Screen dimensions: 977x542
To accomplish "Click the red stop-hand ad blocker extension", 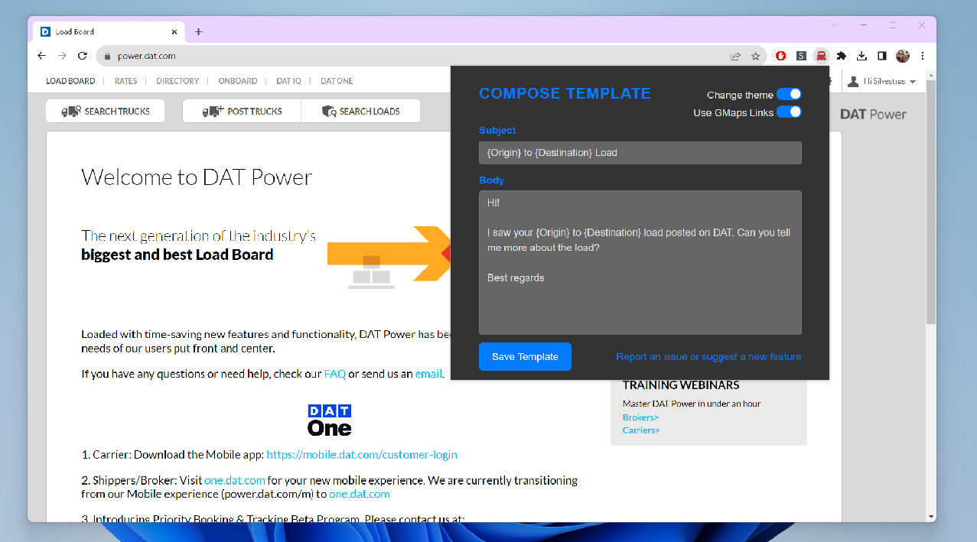I will click(781, 56).
